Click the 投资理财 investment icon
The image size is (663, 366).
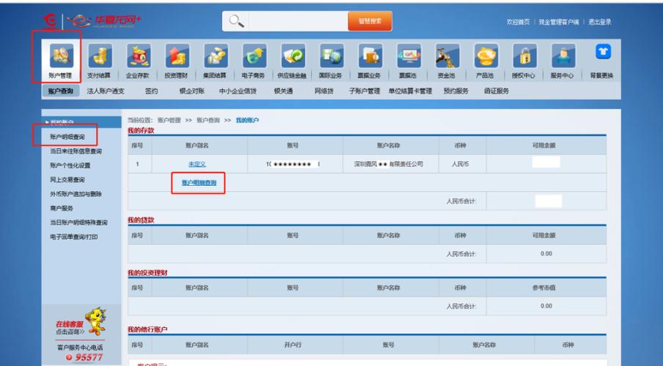pyautogui.click(x=177, y=56)
